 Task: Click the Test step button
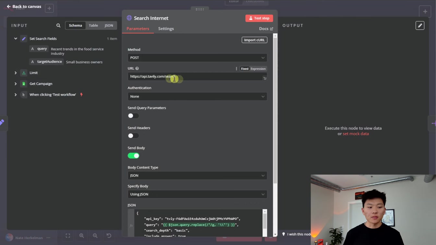click(x=259, y=18)
